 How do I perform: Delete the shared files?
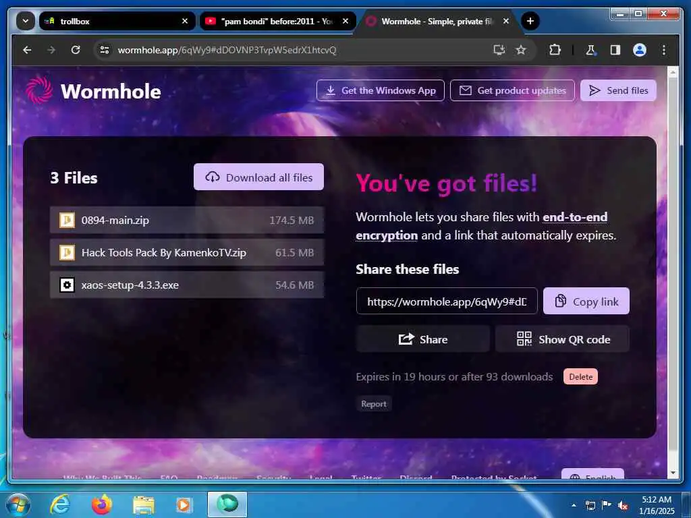(580, 376)
